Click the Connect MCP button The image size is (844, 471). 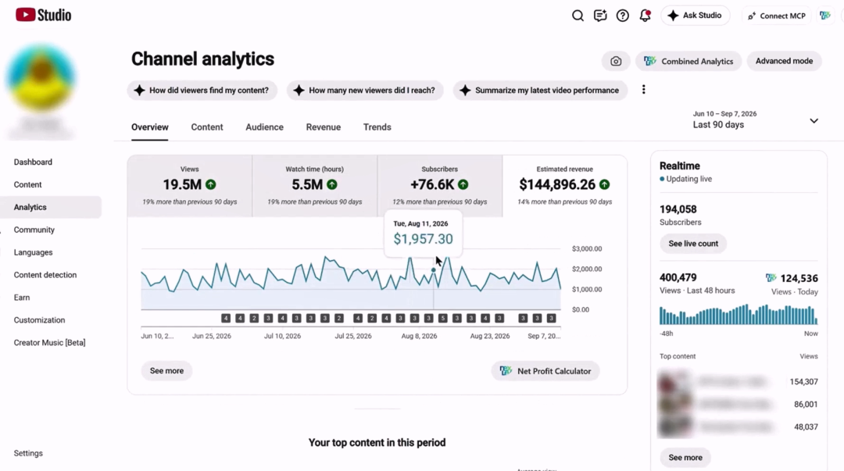point(776,16)
